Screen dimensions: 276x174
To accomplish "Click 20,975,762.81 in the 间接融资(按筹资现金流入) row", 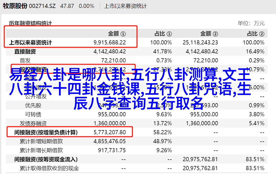I will coord(200,159).
